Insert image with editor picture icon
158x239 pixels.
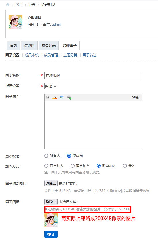pyautogui.click(x=62, y=97)
